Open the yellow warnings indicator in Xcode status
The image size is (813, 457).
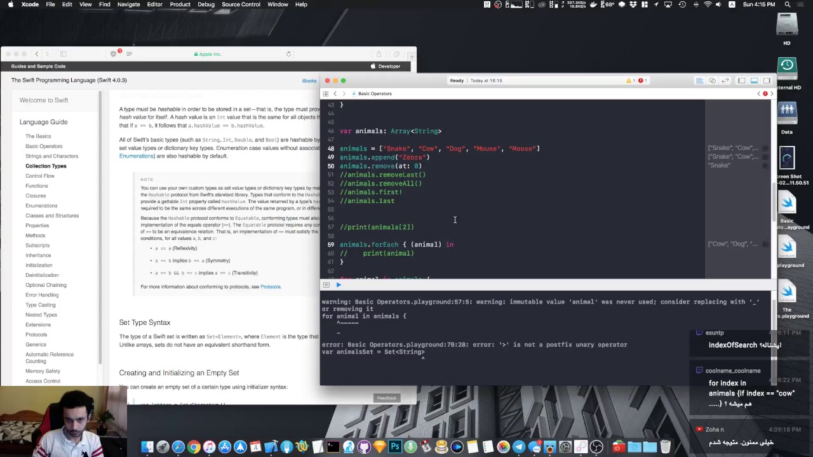[x=630, y=81]
